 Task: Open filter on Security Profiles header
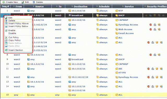tap(145, 6)
